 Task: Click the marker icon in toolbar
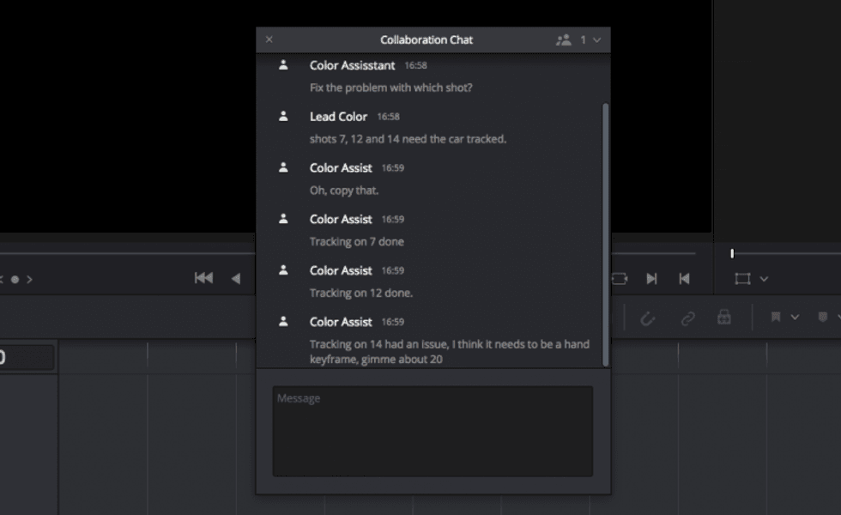pyautogui.click(x=823, y=317)
